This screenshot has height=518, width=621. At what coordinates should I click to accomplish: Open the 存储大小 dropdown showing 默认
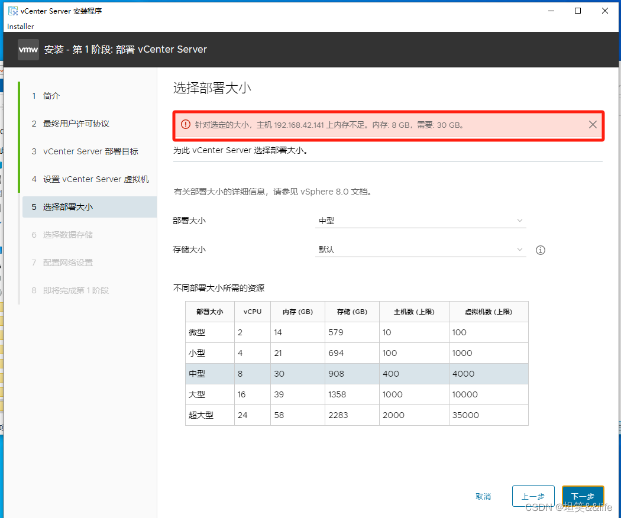[x=421, y=250]
